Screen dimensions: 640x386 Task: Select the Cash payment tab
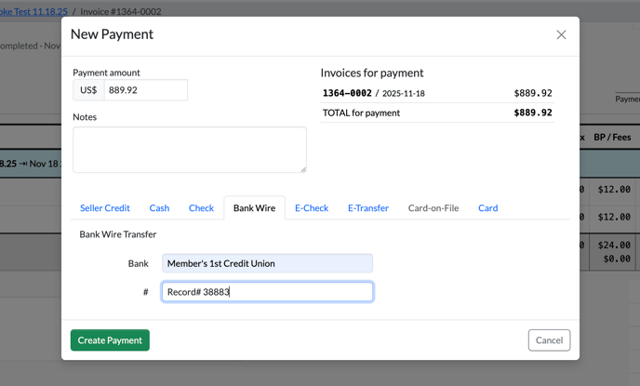159,208
